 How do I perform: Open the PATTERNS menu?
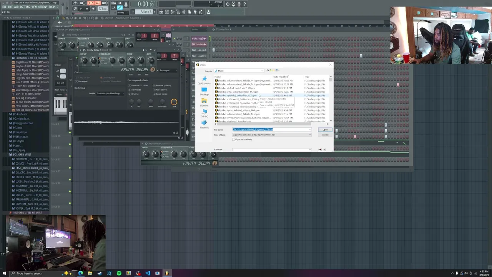click(25, 7)
